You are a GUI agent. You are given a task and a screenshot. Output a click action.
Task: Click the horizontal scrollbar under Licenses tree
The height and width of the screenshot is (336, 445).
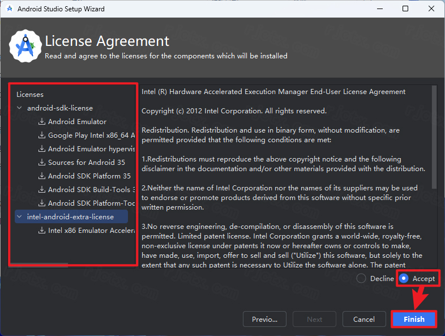coord(38,265)
